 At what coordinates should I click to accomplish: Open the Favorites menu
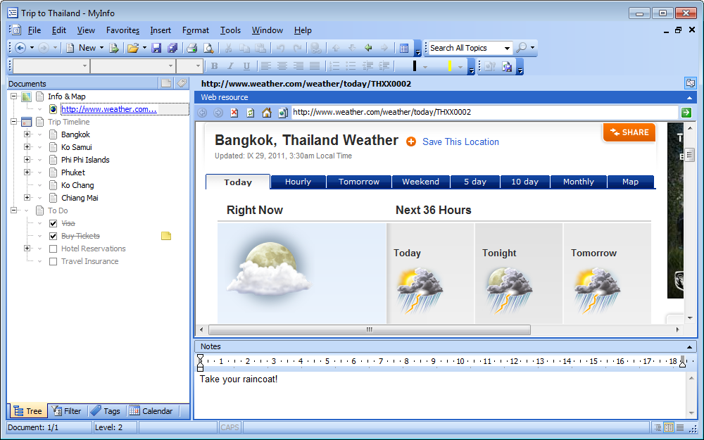pos(122,30)
